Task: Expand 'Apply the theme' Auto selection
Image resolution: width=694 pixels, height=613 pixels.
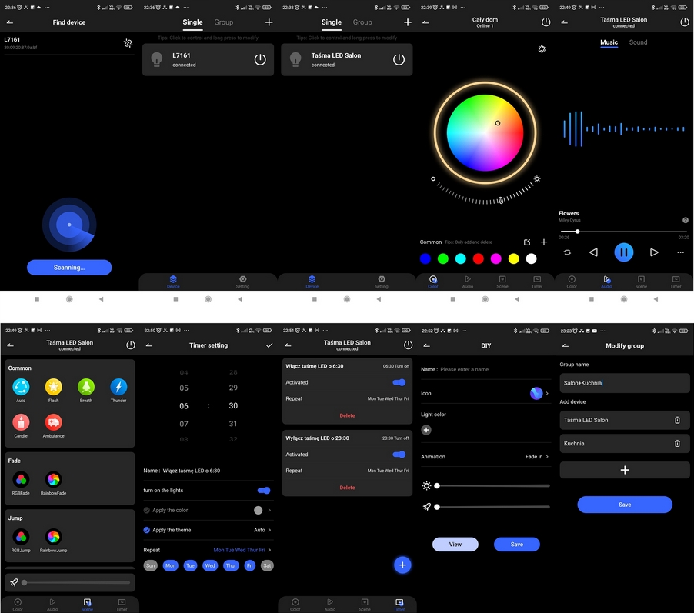Action: coord(262,530)
